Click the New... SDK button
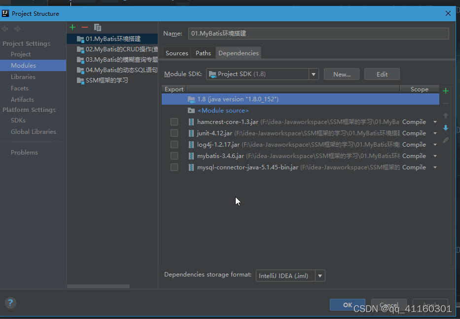 342,74
